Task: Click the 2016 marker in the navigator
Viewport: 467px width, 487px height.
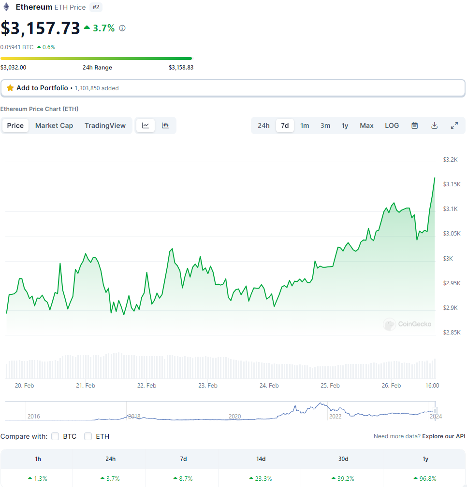Action: point(34,416)
